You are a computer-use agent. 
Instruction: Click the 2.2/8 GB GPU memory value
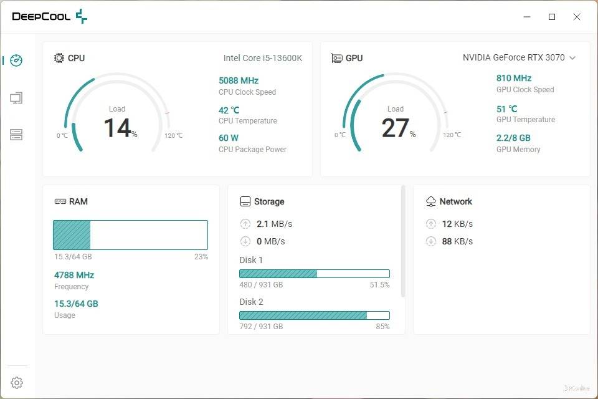click(513, 138)
